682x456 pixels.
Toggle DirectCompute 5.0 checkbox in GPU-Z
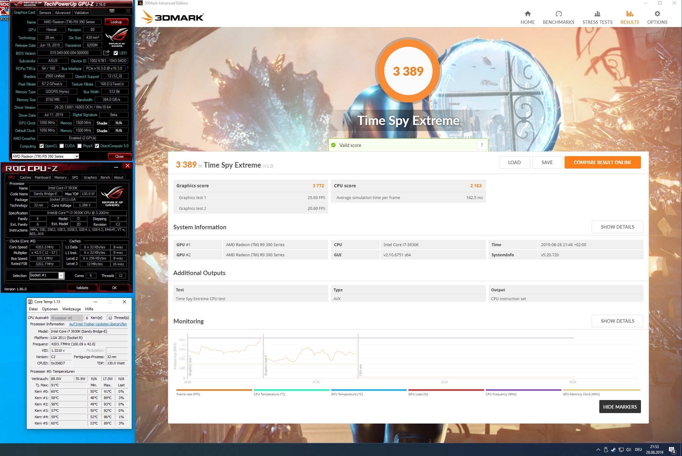[x=97, y=146]
